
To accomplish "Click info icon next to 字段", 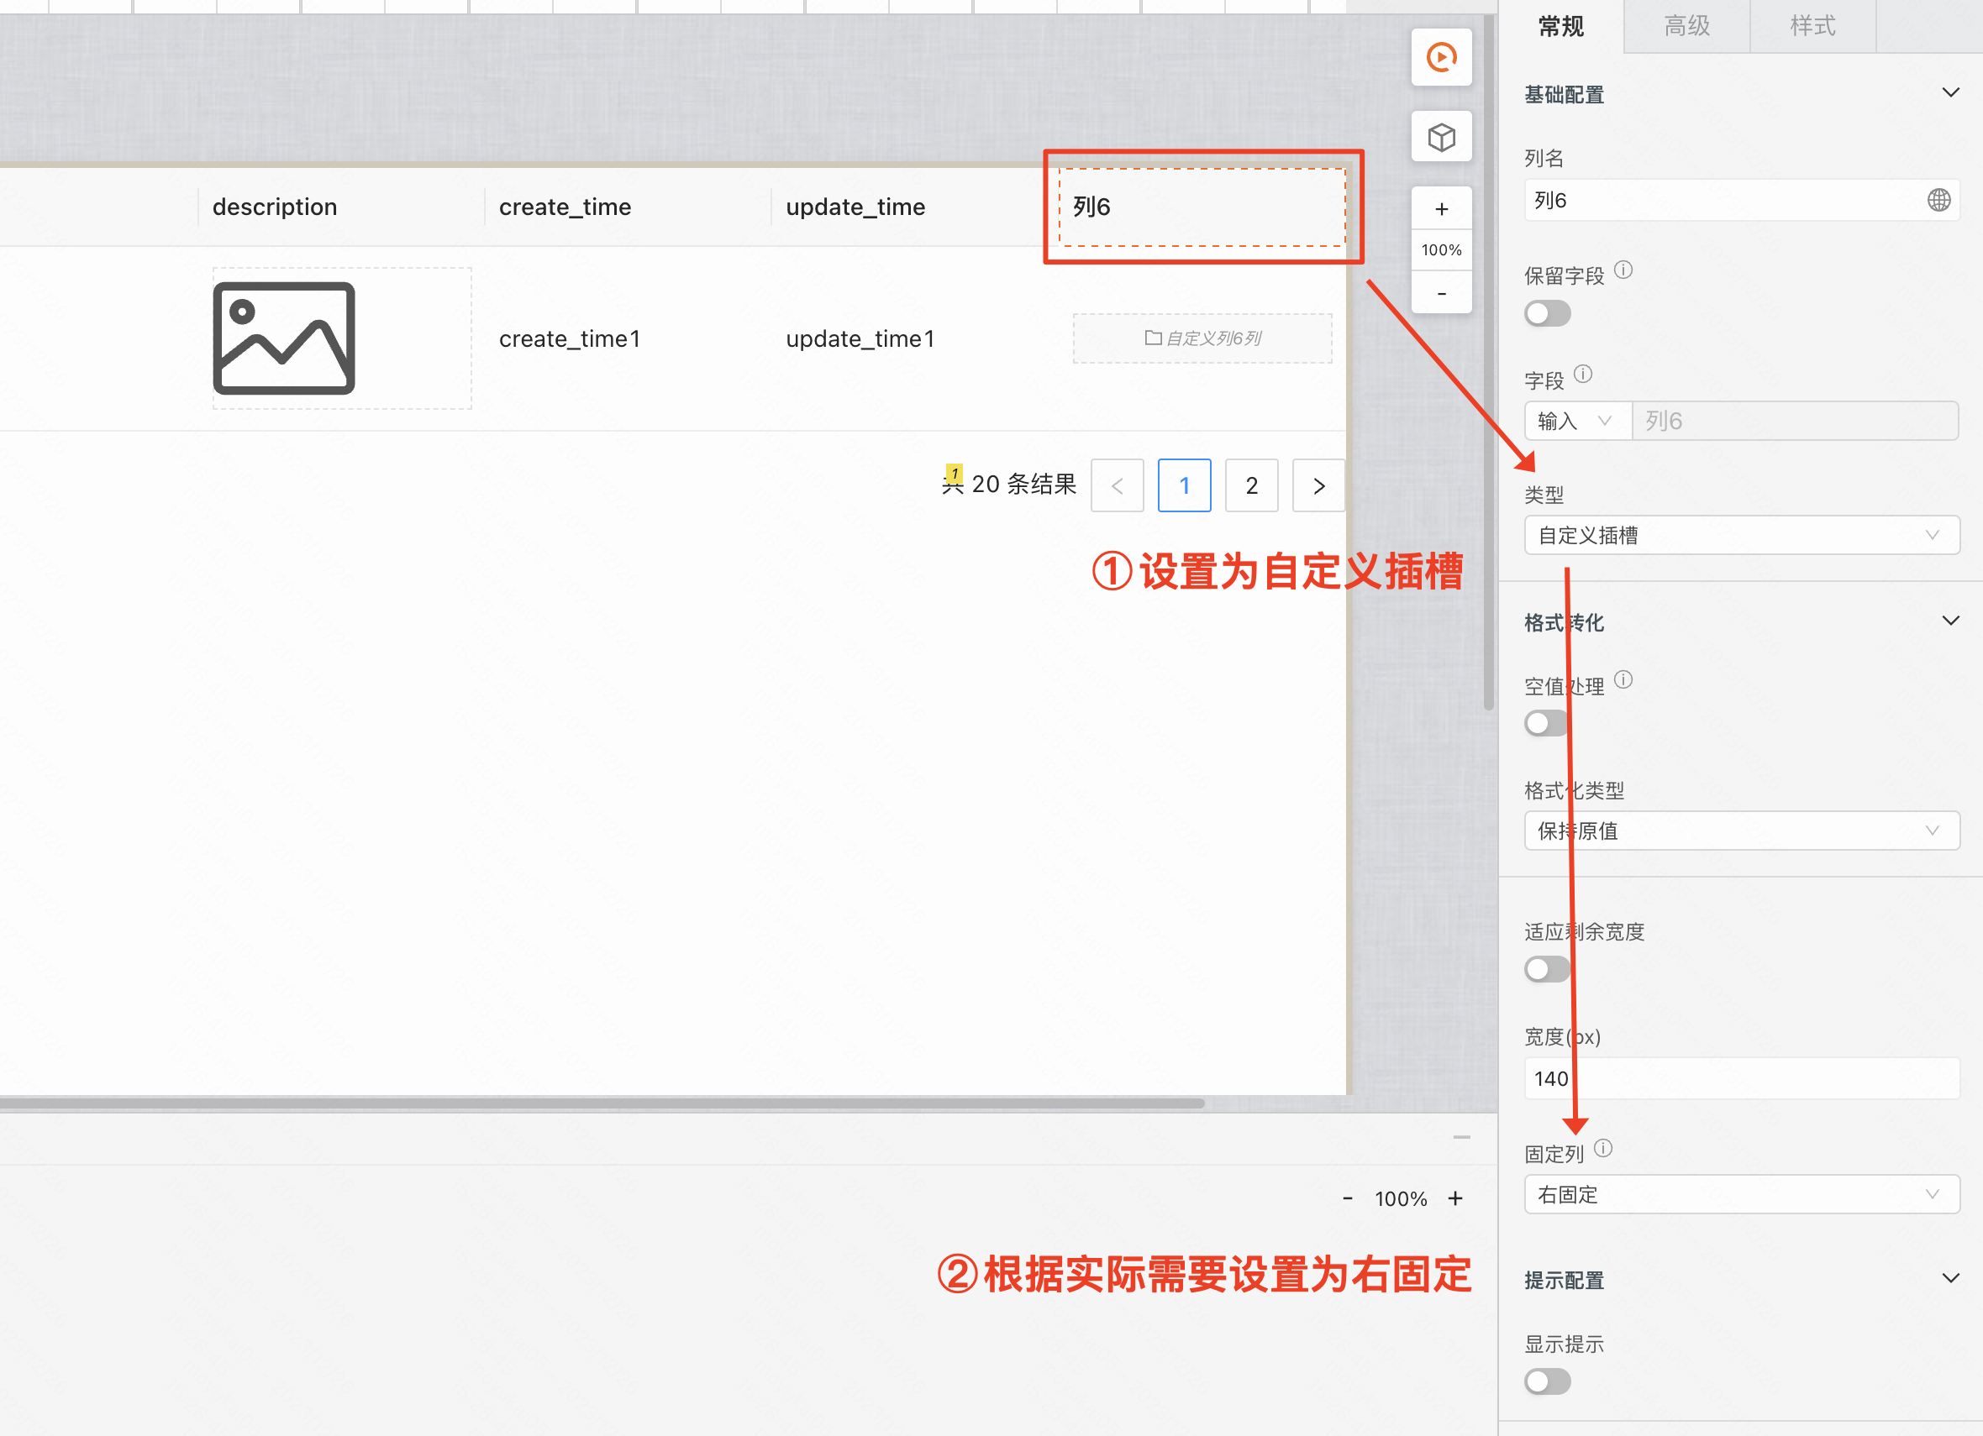I will click(1582, 374).
